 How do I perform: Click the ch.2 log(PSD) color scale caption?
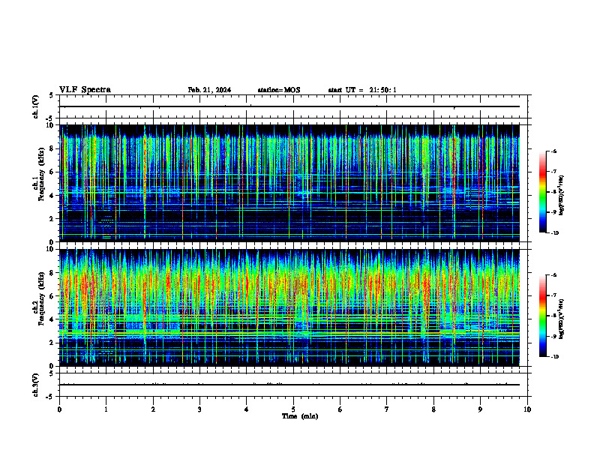(562, 319)
